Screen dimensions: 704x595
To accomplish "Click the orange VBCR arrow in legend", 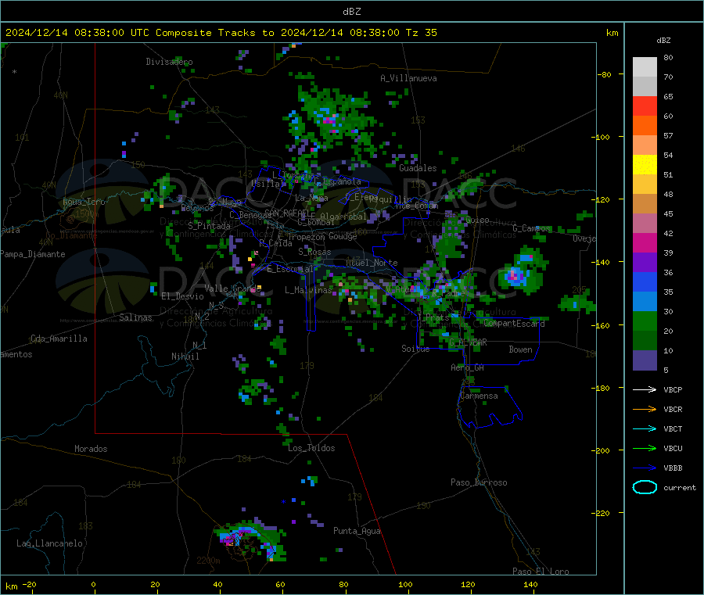I will tap(645, 409).
